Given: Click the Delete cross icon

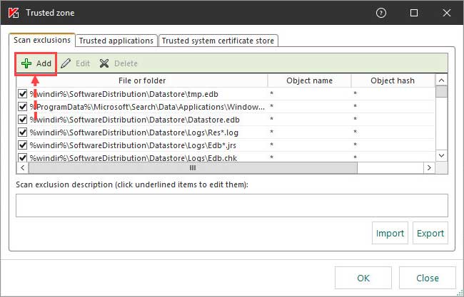Looking at the screenshot, I should point(104,63).
